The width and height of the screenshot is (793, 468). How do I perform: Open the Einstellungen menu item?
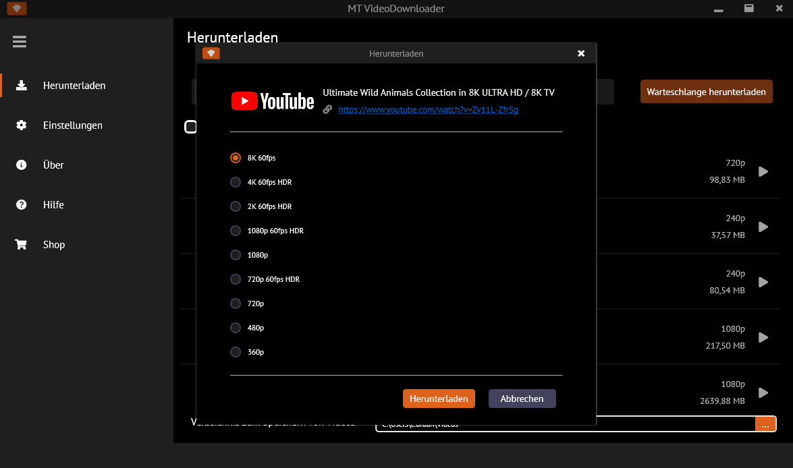[x=73, y=125]
